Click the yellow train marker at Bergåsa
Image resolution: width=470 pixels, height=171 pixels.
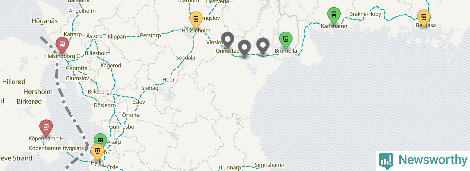pyautogui.click(x=424, y=18)
